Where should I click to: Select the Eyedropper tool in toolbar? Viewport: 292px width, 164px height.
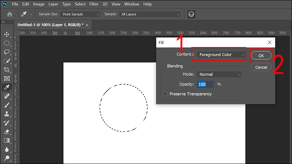click(x=7, y=87)
